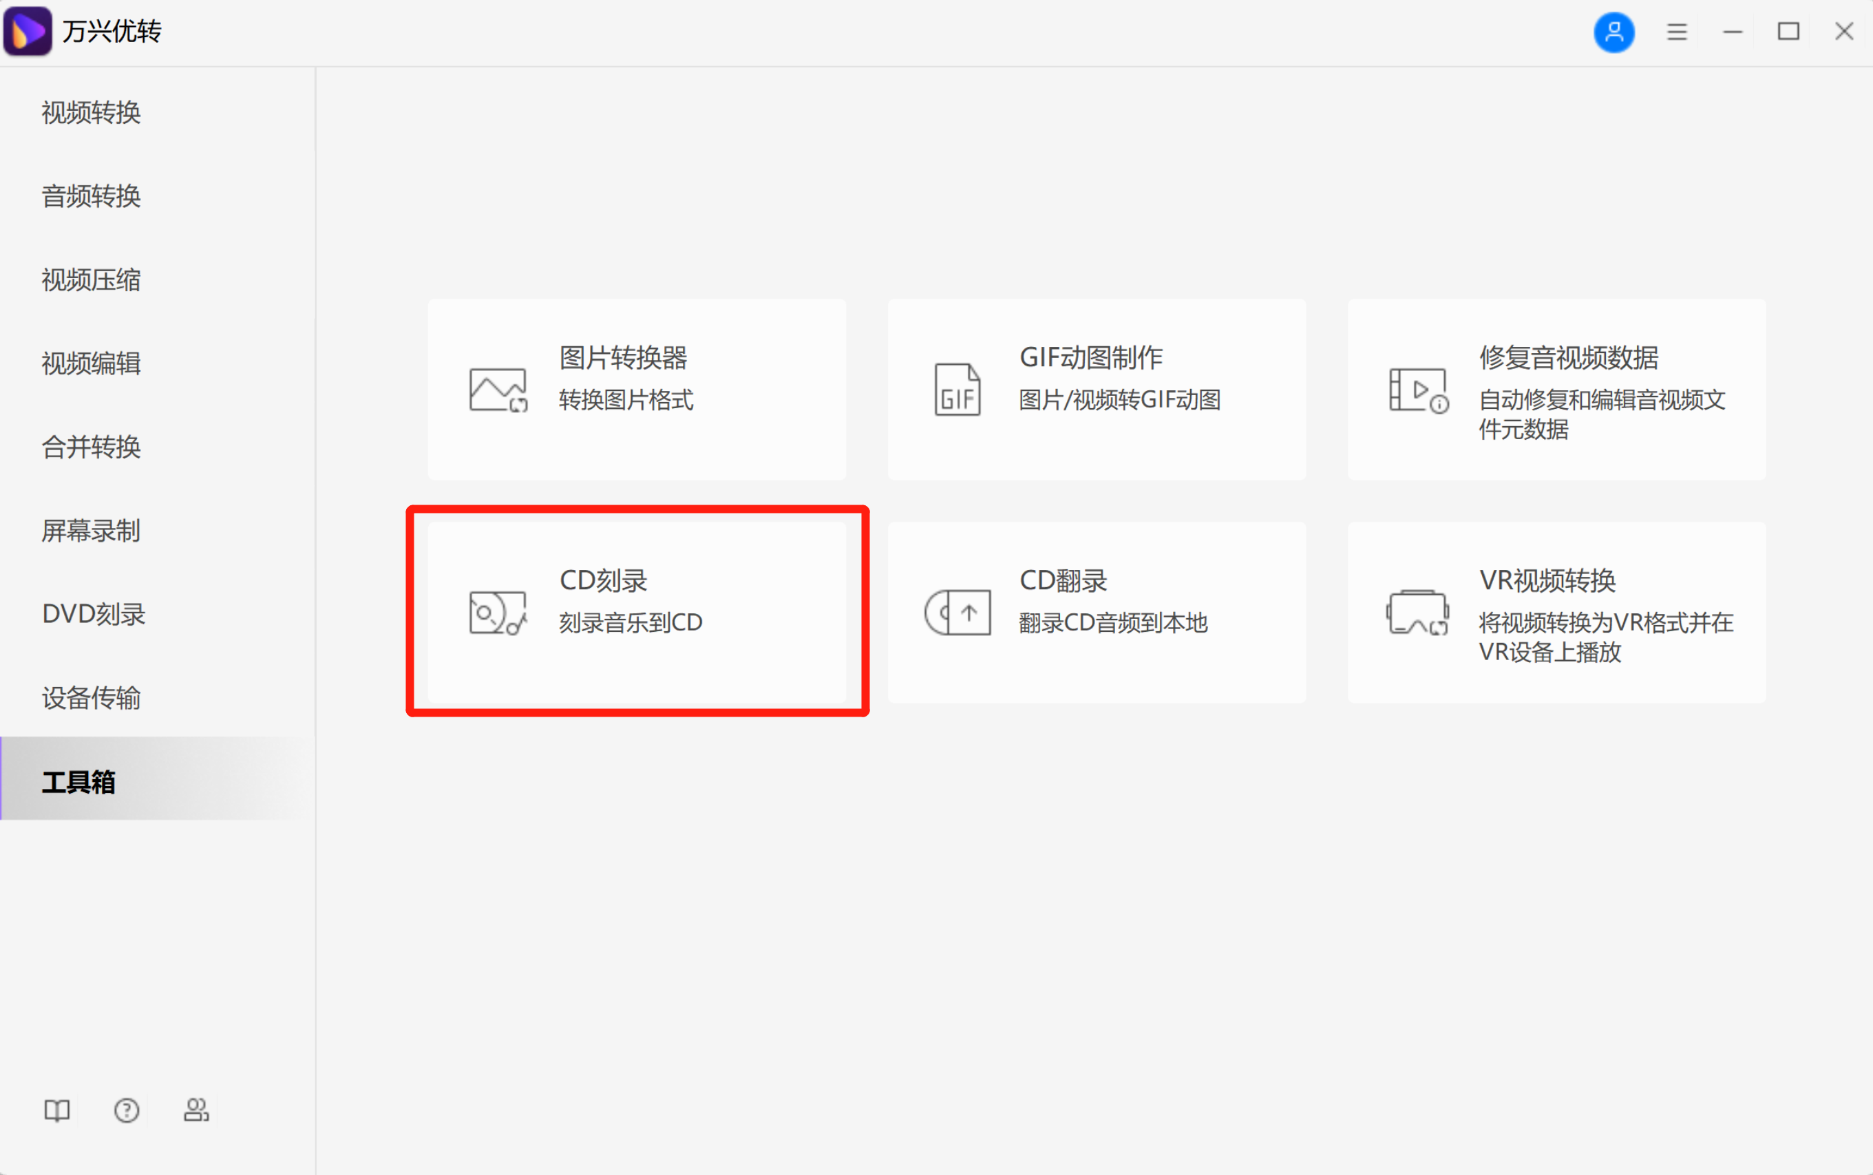Open the CD刻录 (CD burning) tool
The height and width of the screenshot is (1175, 1873).
click(637, 613)
